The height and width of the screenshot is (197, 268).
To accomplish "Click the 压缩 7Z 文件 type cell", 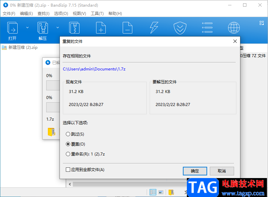I will 253,56.
